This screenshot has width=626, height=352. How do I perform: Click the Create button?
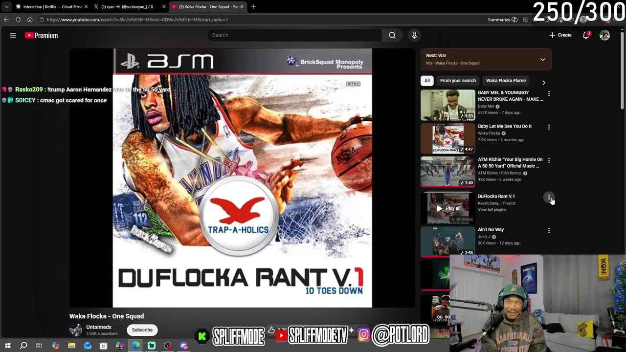pyautogui.click(x=560, y=35)
